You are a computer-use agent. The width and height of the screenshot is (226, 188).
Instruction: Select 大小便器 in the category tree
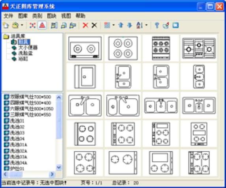pos(28,48)
